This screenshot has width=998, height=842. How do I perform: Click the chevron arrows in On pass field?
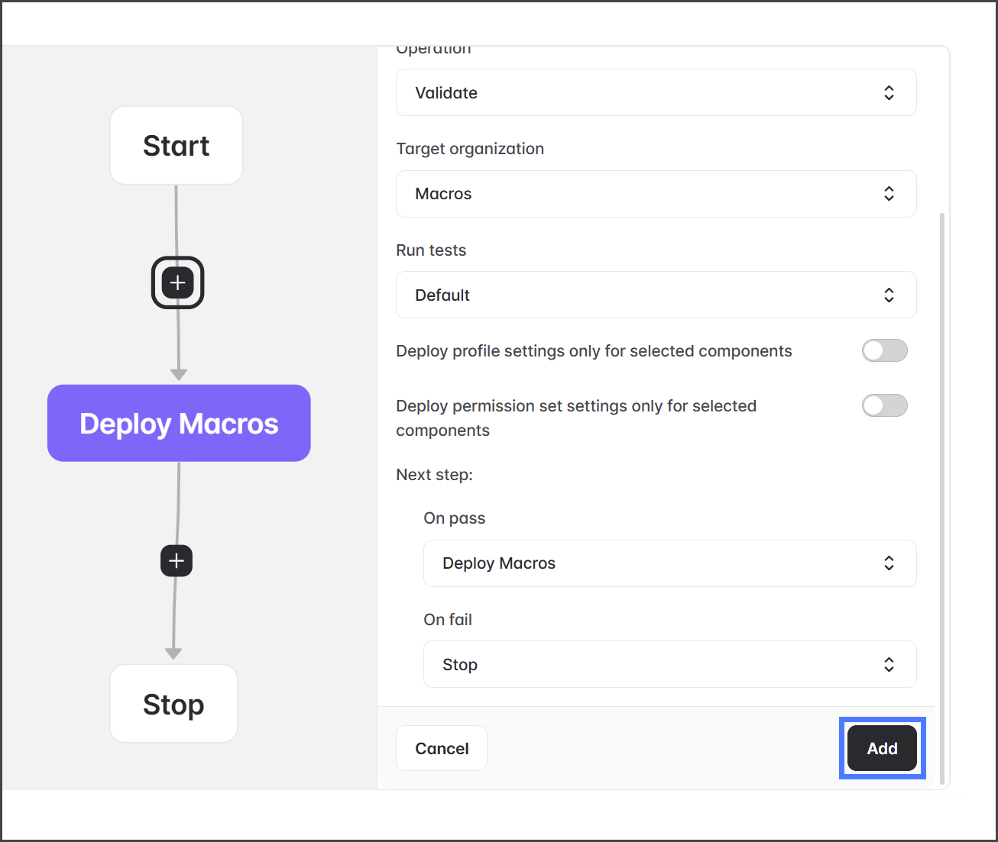click(889, 563)
